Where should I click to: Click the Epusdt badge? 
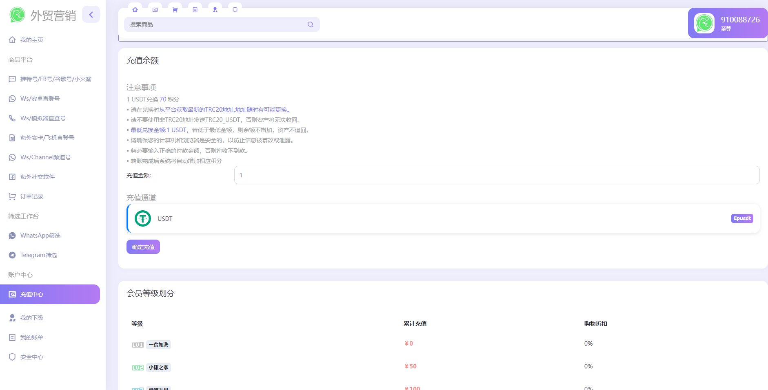[x=742, y=218]
